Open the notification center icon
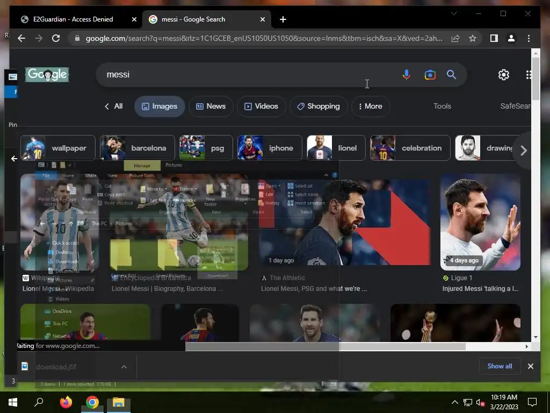This screenshot has width=550, height=413. pos(532,402)
